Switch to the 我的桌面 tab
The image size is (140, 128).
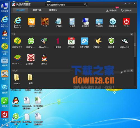point(21,10)
